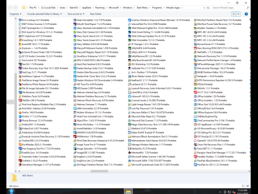Select the ISO Workshop 13.5 Portable icon
258x194 pixels.
click(x=130, y=64)
